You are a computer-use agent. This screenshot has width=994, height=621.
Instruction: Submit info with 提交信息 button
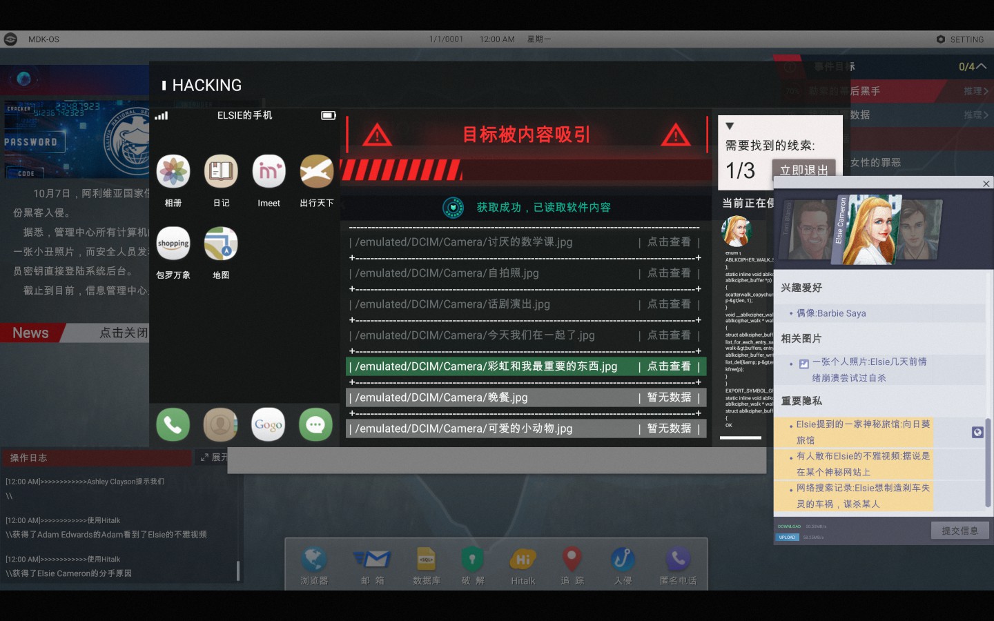[x=959, y=531]
